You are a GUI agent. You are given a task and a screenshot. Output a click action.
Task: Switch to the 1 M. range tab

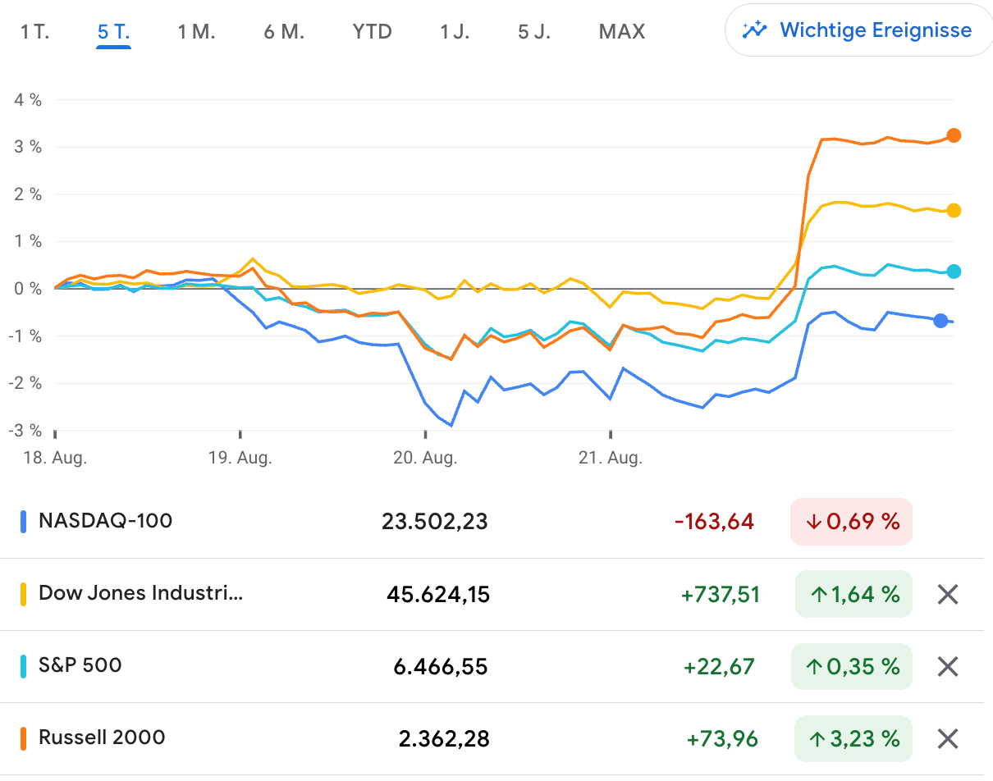(196, 32)
